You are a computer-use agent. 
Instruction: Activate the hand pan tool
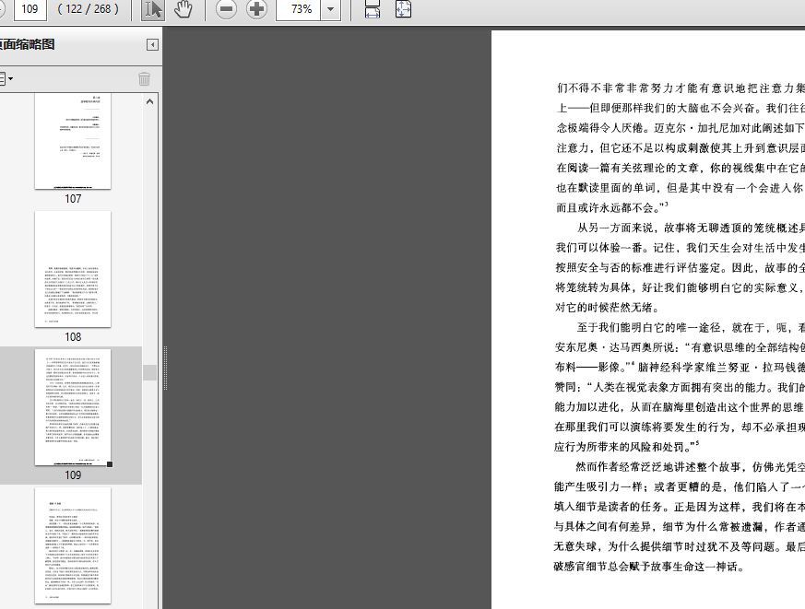(183, 9)
